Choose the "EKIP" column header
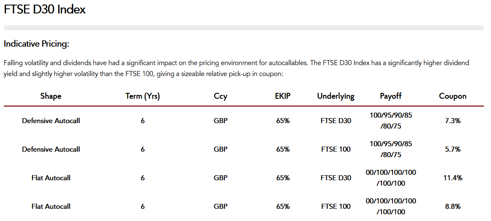Viewport: 491px width, 221px height. click(283, 96)
